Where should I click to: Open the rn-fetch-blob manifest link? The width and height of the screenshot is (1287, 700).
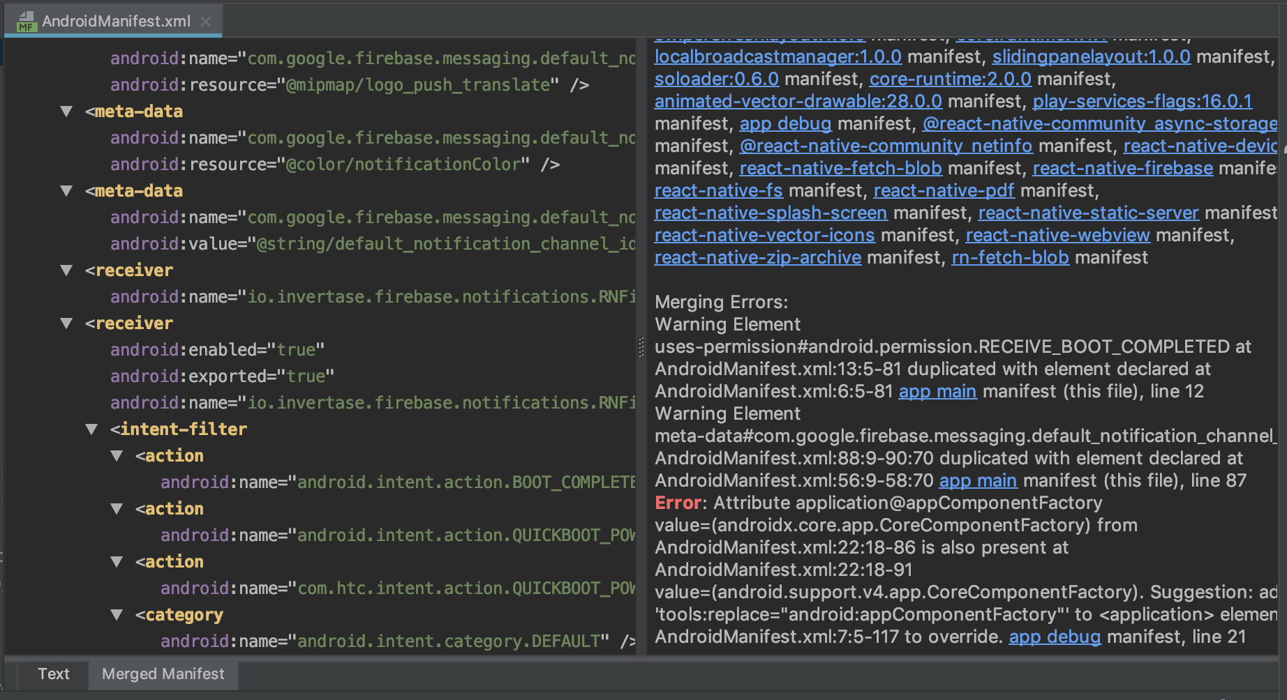pyautogui.click(x=1010, y=257)
